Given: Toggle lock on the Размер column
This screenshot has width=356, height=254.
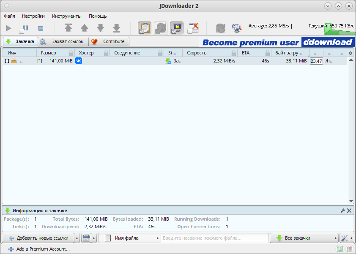Looking at the screenshot, I should (71, 53).
